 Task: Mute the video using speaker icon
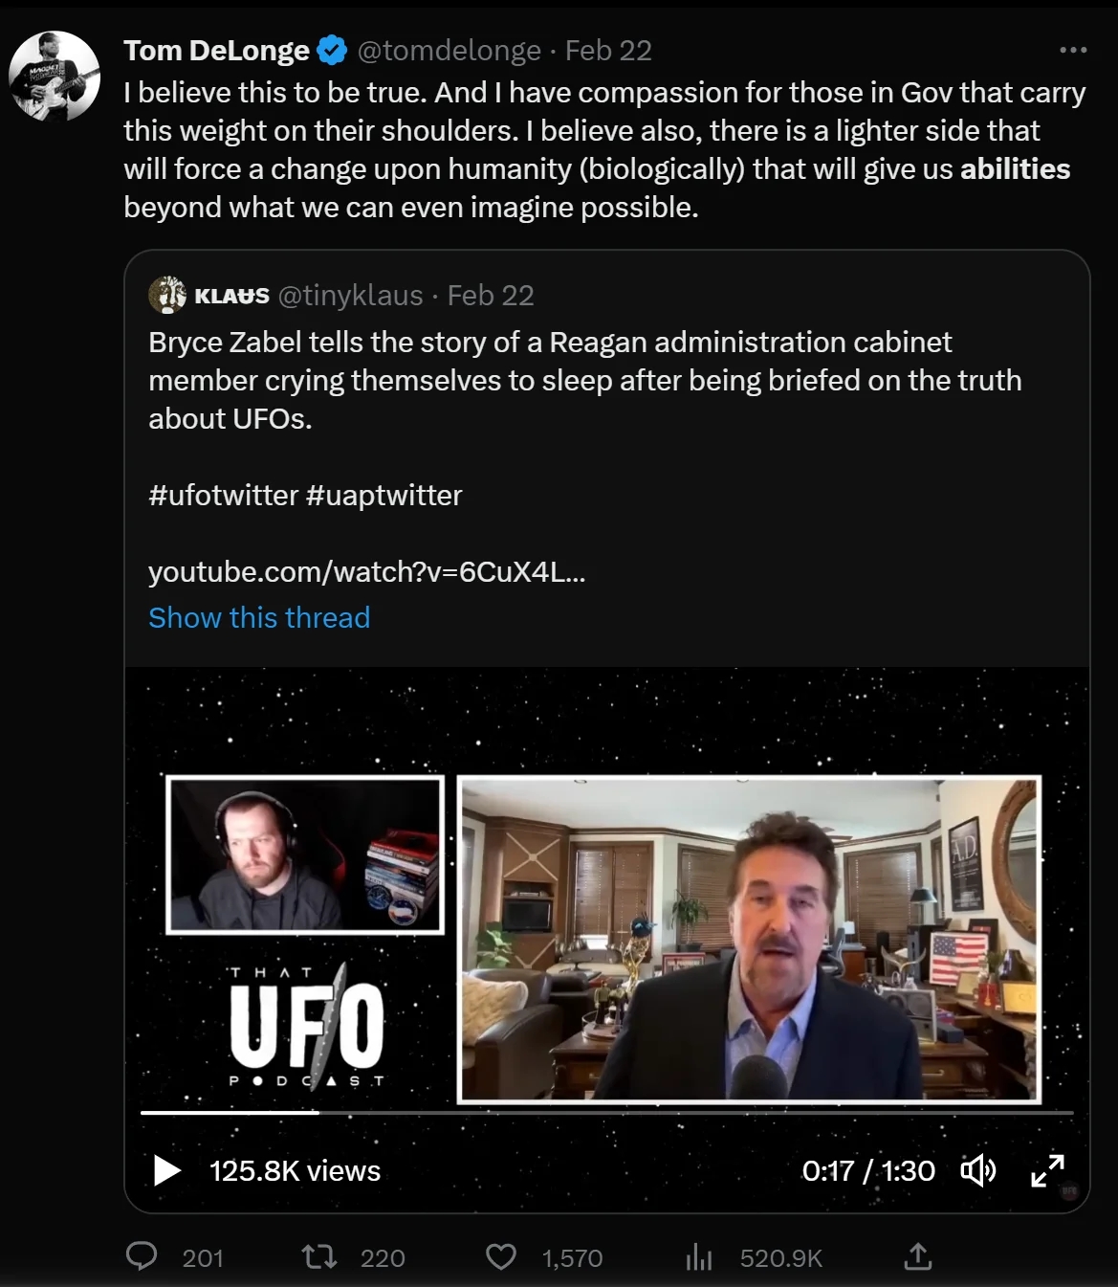coord(977,1170)
